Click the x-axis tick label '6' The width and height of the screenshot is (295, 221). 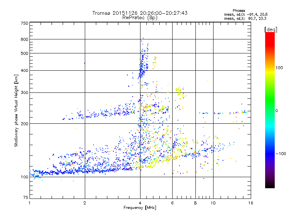pyautogui.click(x=172, y=203)
